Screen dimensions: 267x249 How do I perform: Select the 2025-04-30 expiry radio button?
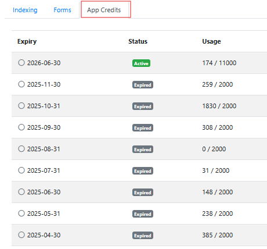tap(21, 235)
